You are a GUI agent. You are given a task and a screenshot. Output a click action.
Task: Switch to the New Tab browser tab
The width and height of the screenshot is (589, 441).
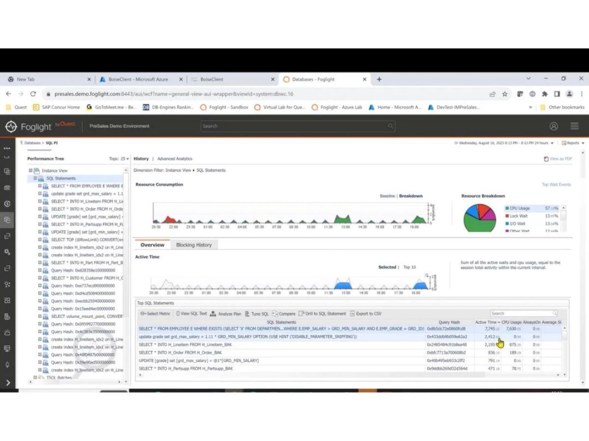coord(48,79)
